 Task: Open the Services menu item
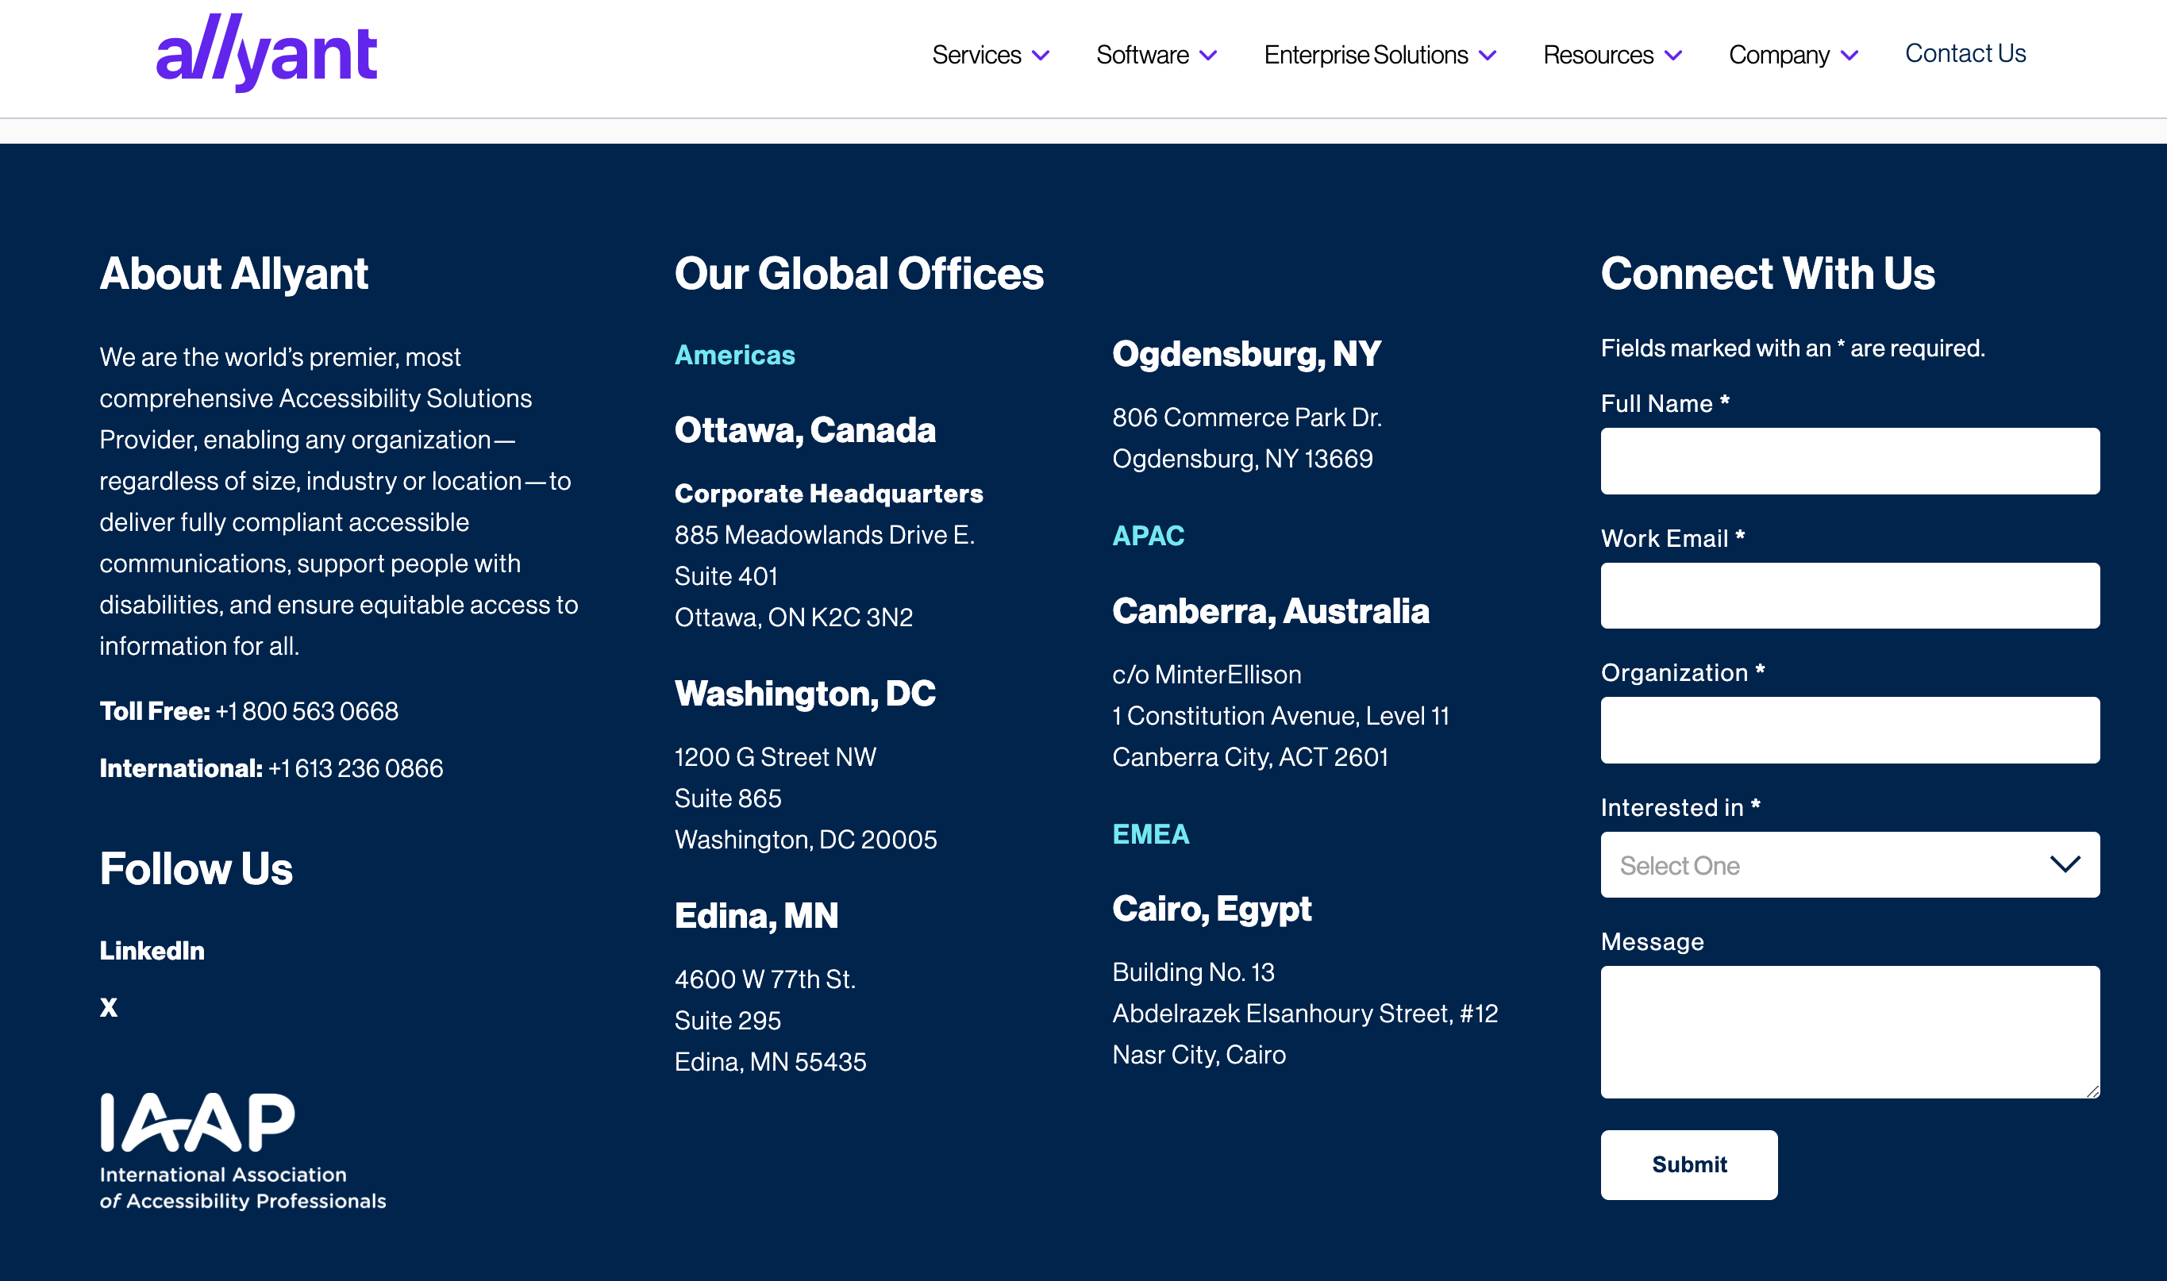(x=976, y=55)
